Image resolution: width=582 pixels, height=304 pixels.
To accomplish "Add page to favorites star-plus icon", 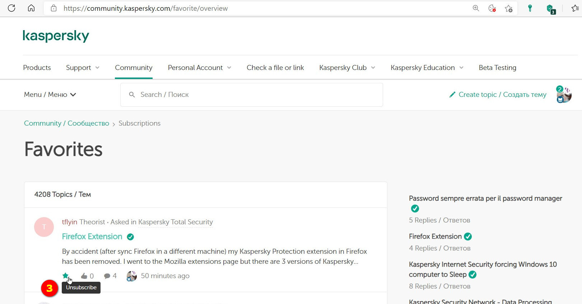I will click(509, 8).
